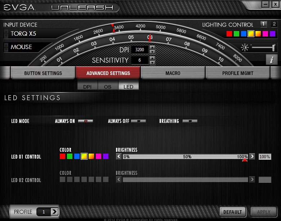Image resolution: width=281 pixels, height=221 pixels.
Task: Click the Profile number field
Action: [x=44, y=212]
